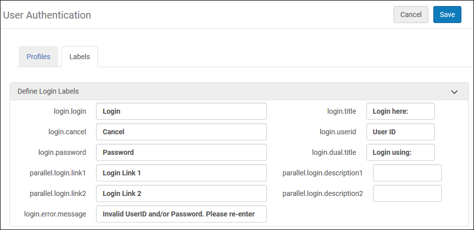Select the parallel.login.link2 input box
This screenshot has width=474, height=230.
pyautogui.click(x=181, y=193)
